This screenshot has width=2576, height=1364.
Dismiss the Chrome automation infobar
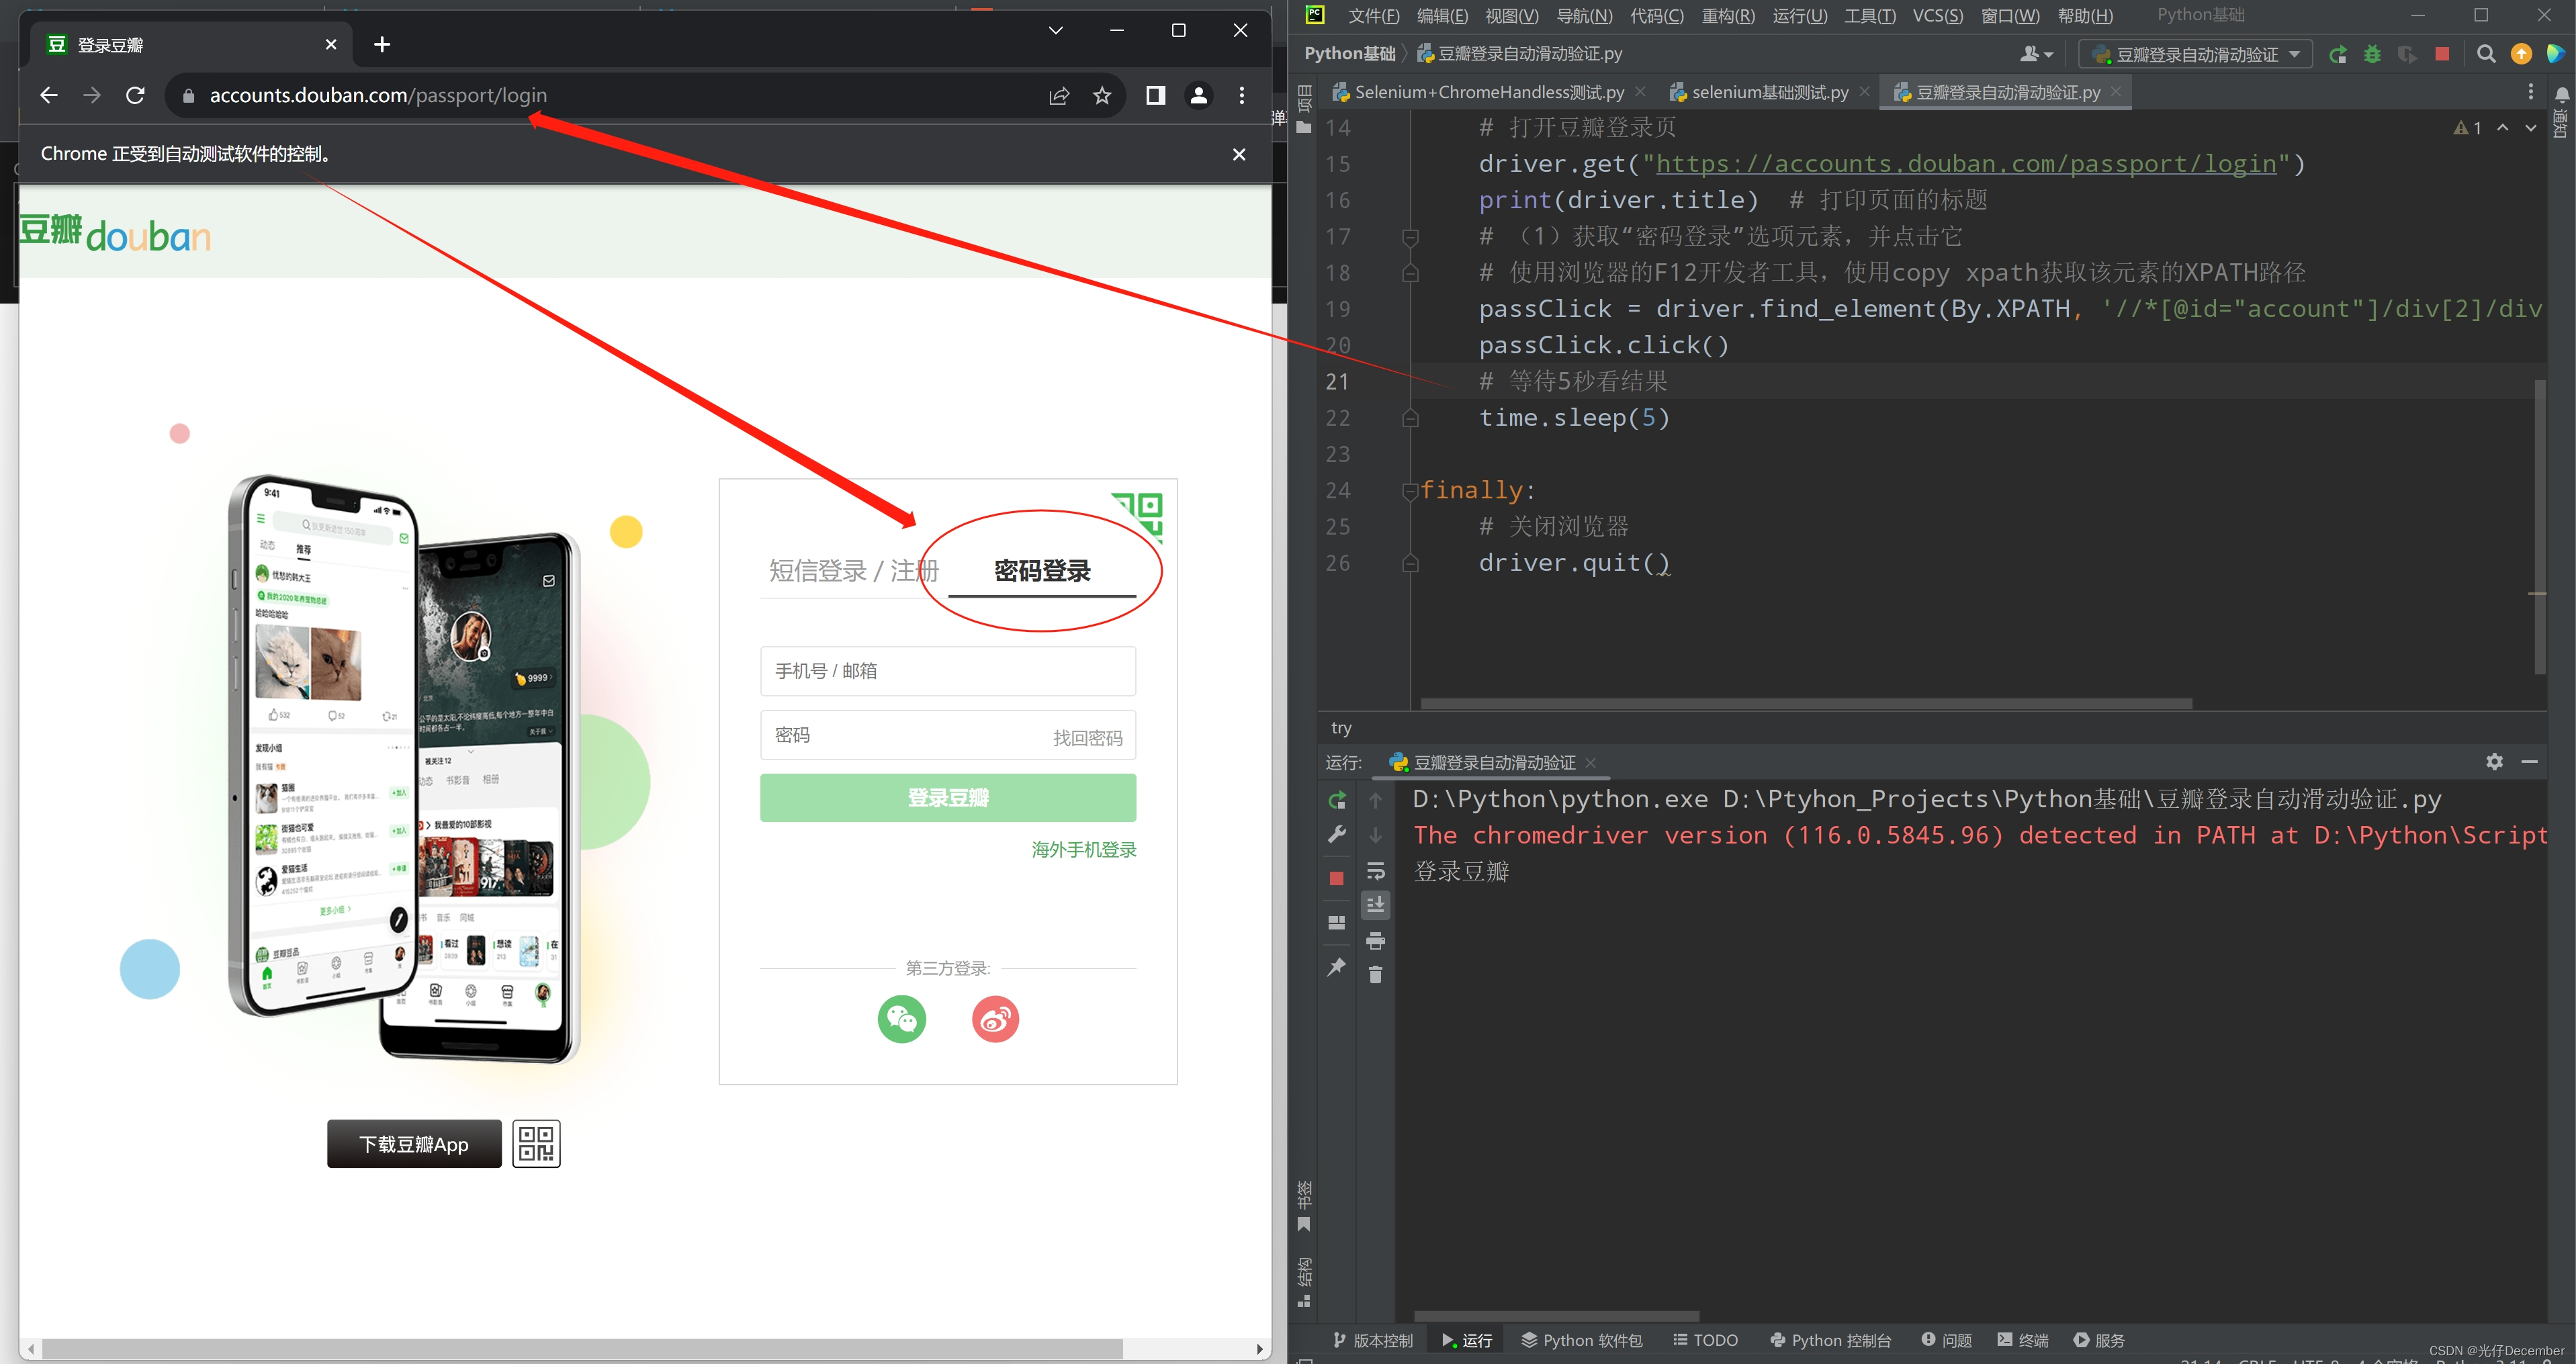coord(1239,154)
